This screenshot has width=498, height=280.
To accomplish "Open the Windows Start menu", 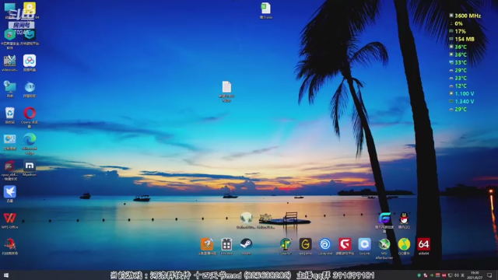I will coord(6,275).
